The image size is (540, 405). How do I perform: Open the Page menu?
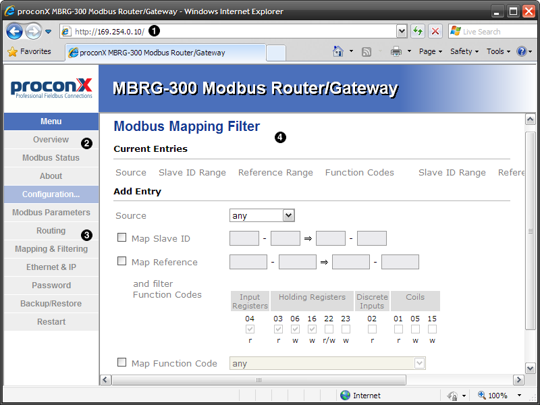click(x=431, y=52)
